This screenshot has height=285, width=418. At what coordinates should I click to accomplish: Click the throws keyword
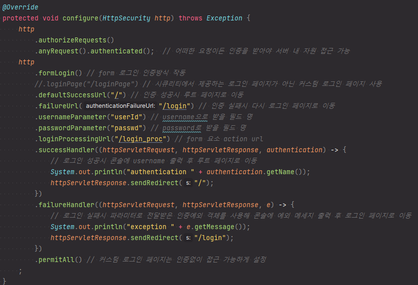coord(190,18)
